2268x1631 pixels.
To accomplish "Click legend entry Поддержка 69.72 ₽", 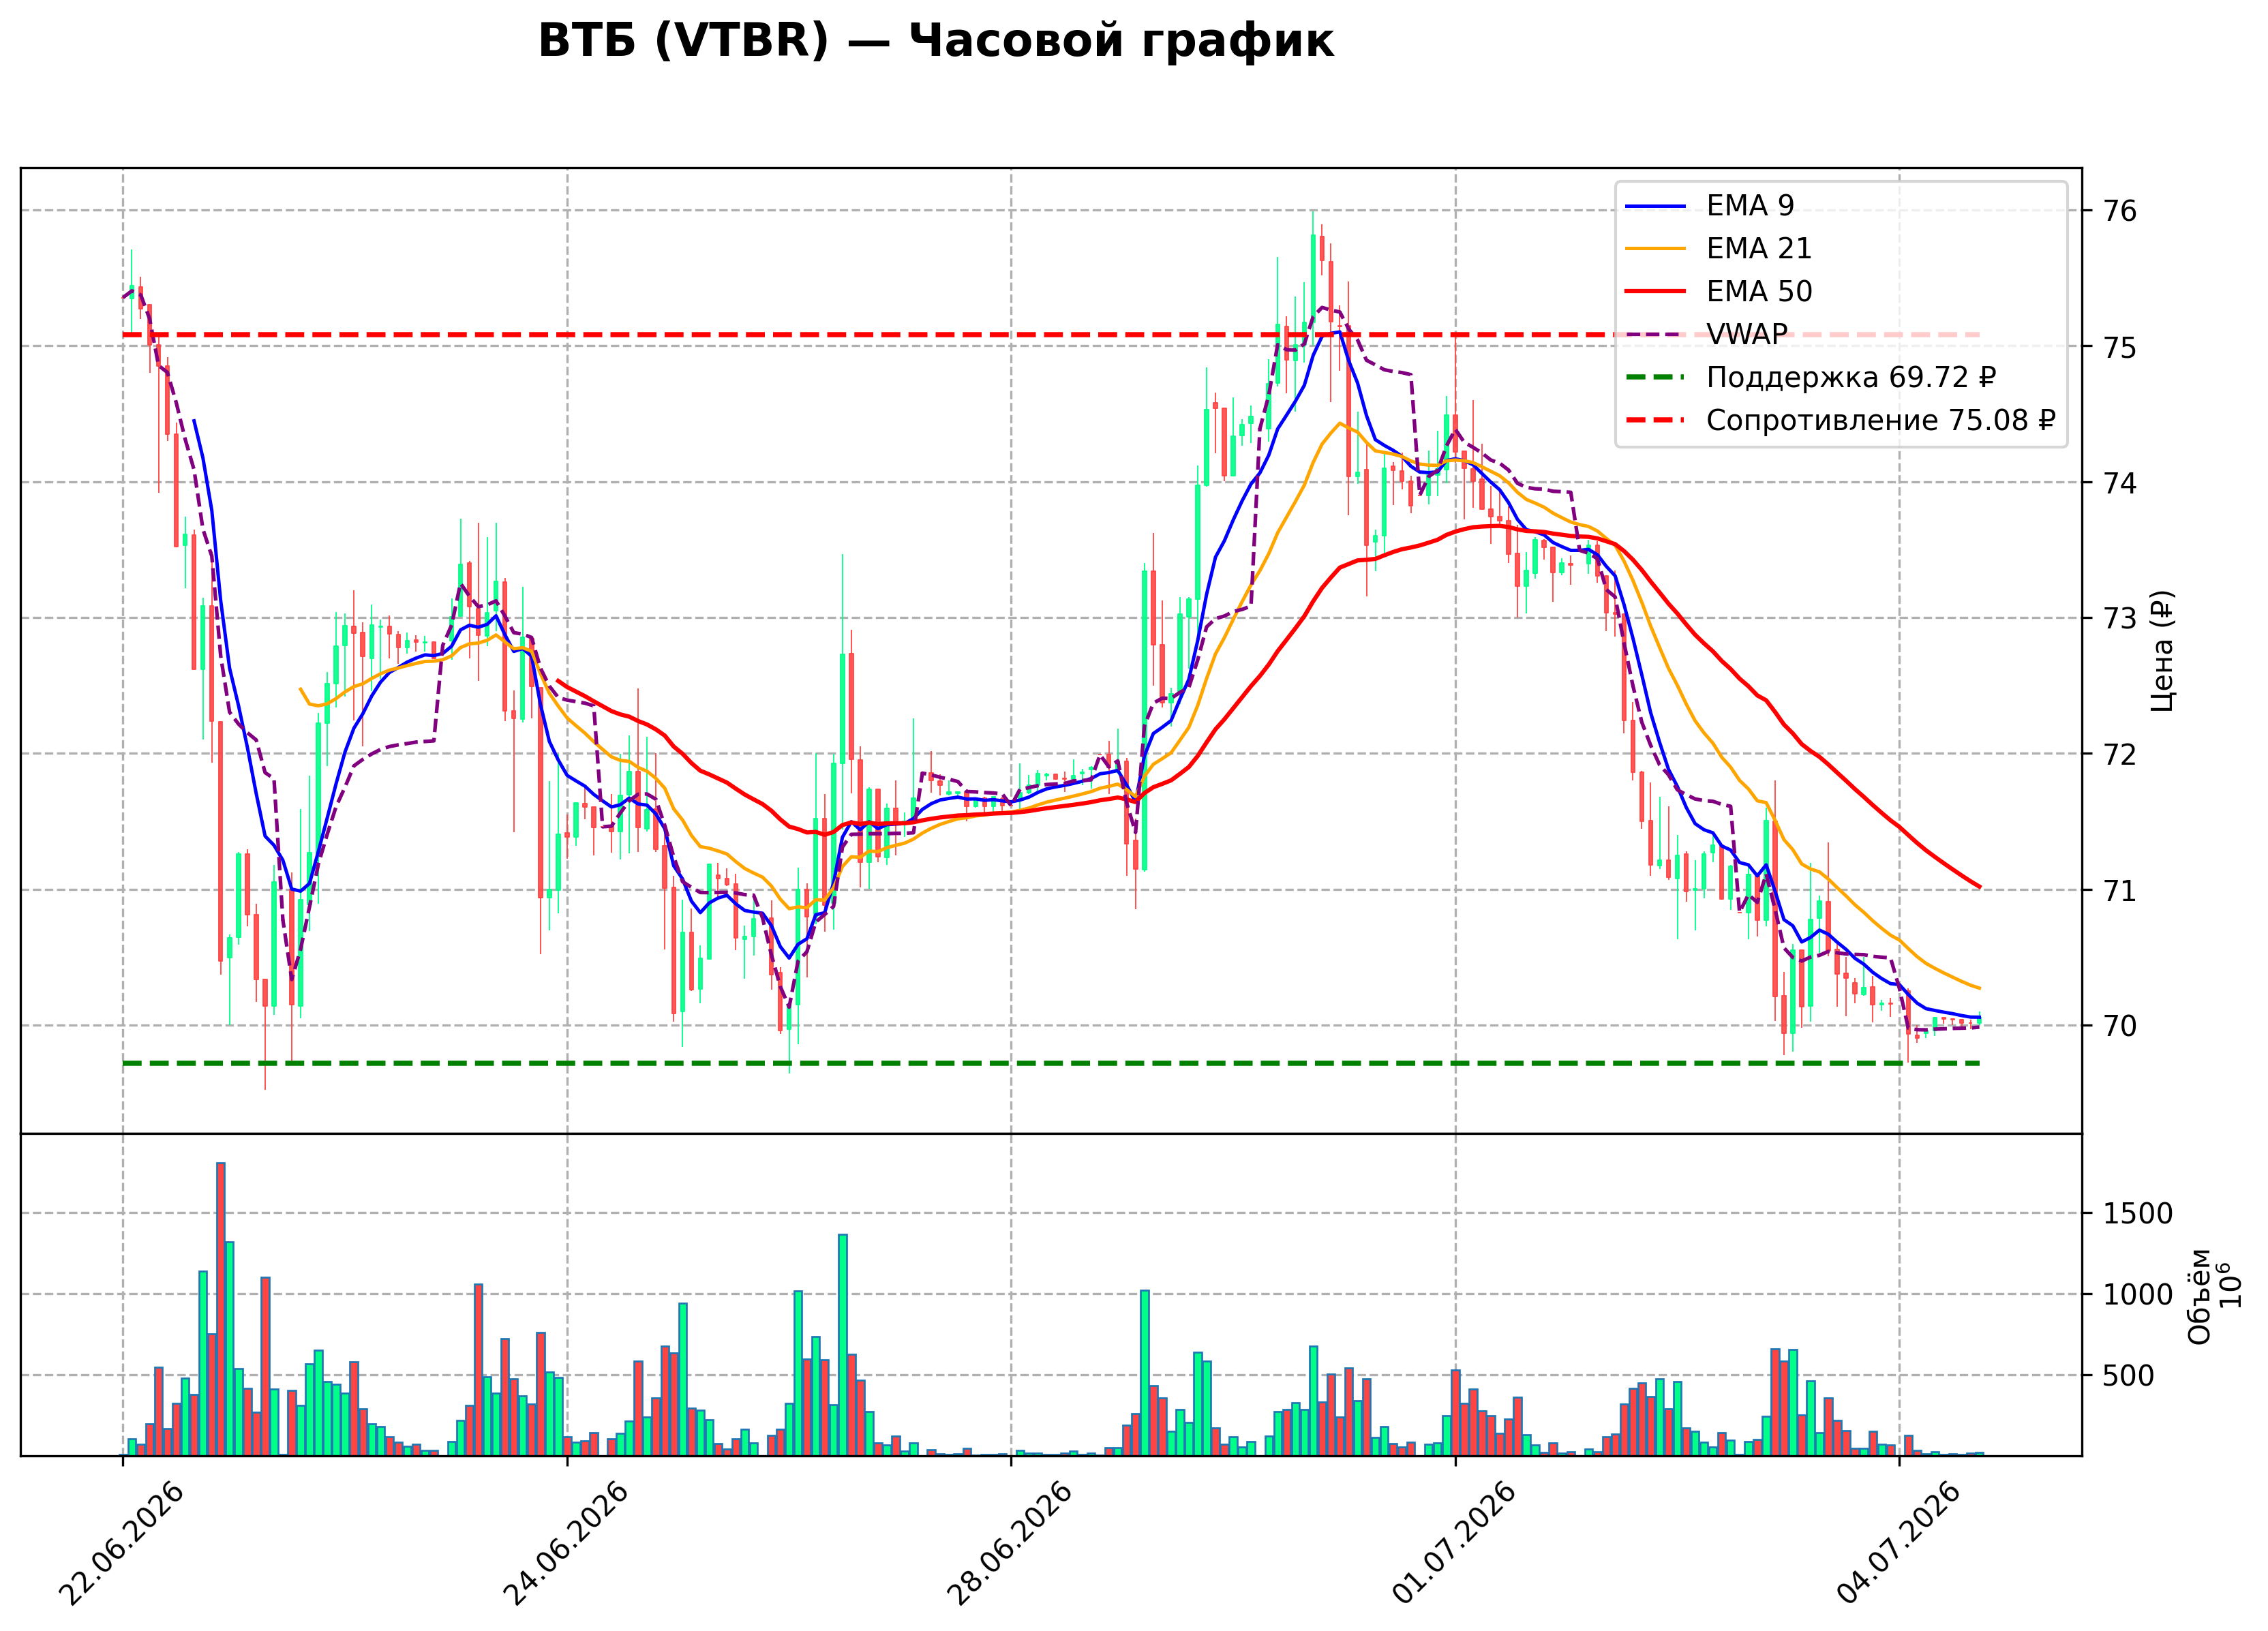I will 1811,378.
